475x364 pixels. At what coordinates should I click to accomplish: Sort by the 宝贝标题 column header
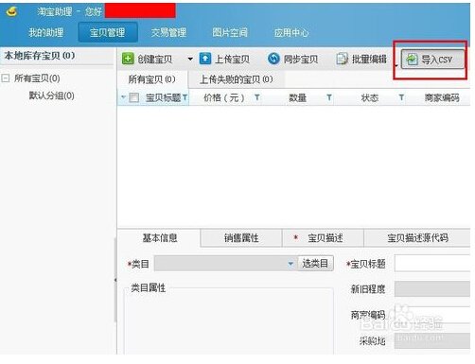[163, 97]
